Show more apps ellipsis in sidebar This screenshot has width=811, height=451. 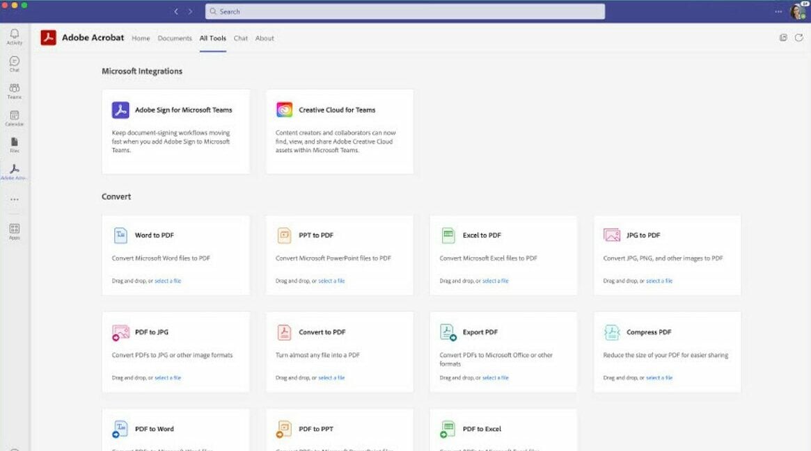pos(15,199)
